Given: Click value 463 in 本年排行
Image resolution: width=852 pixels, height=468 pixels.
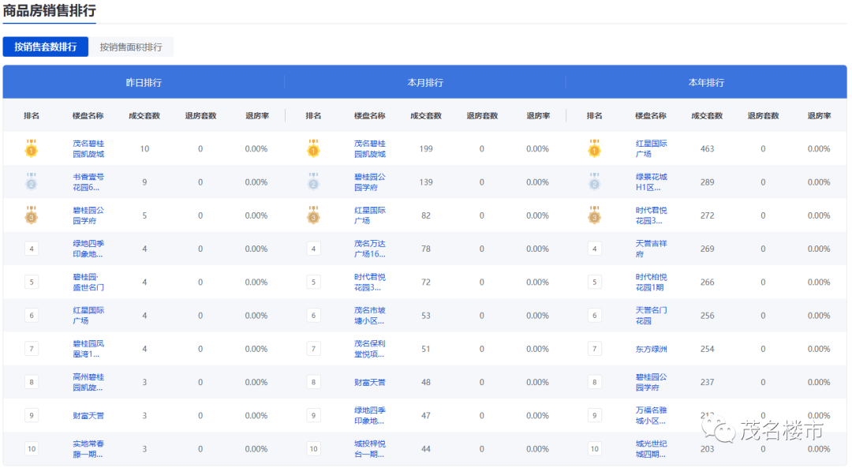Looking at the screenshot, I should [707, 149].
